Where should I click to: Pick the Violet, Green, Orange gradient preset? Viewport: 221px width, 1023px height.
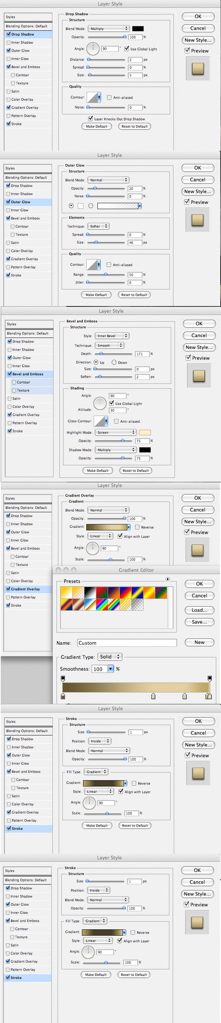pyautogui.click(x=161, y=593)
